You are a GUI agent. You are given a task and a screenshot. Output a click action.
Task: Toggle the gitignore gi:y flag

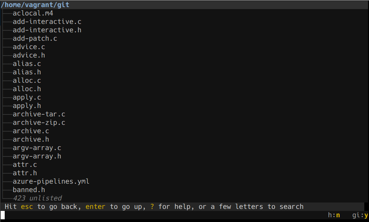pos(360,215)
